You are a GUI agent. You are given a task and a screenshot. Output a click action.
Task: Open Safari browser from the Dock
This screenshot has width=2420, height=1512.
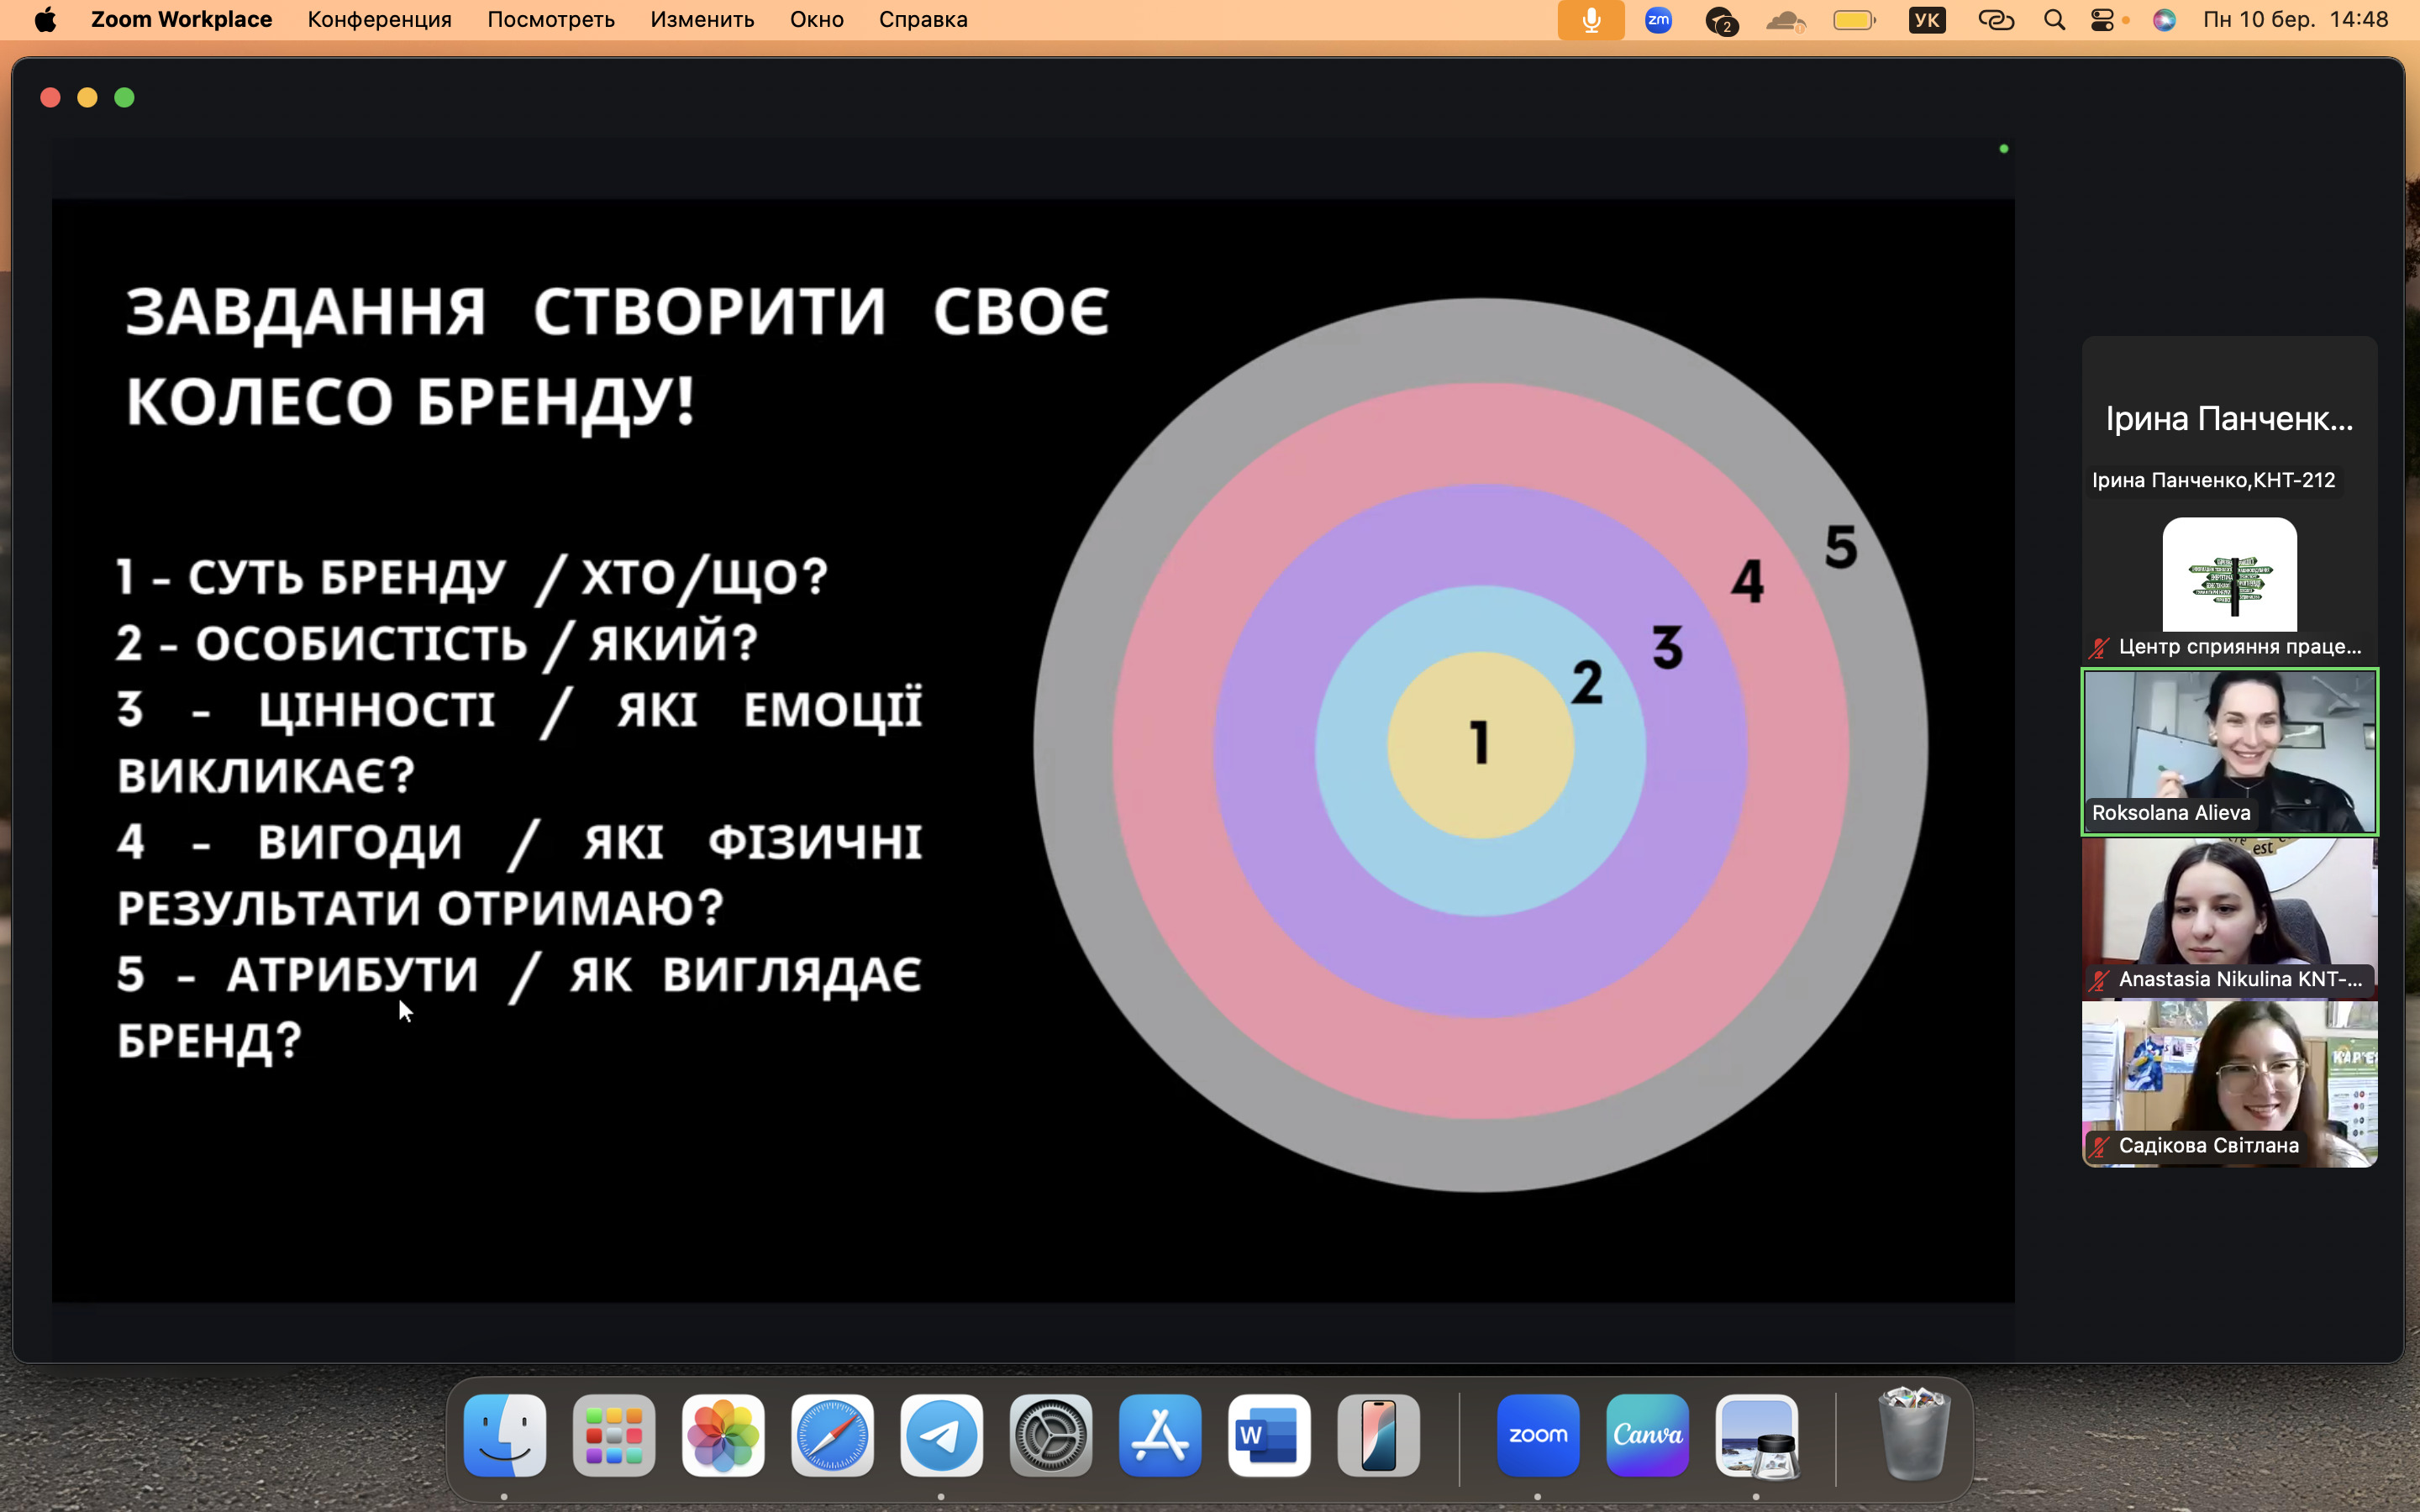(831, 1435)
